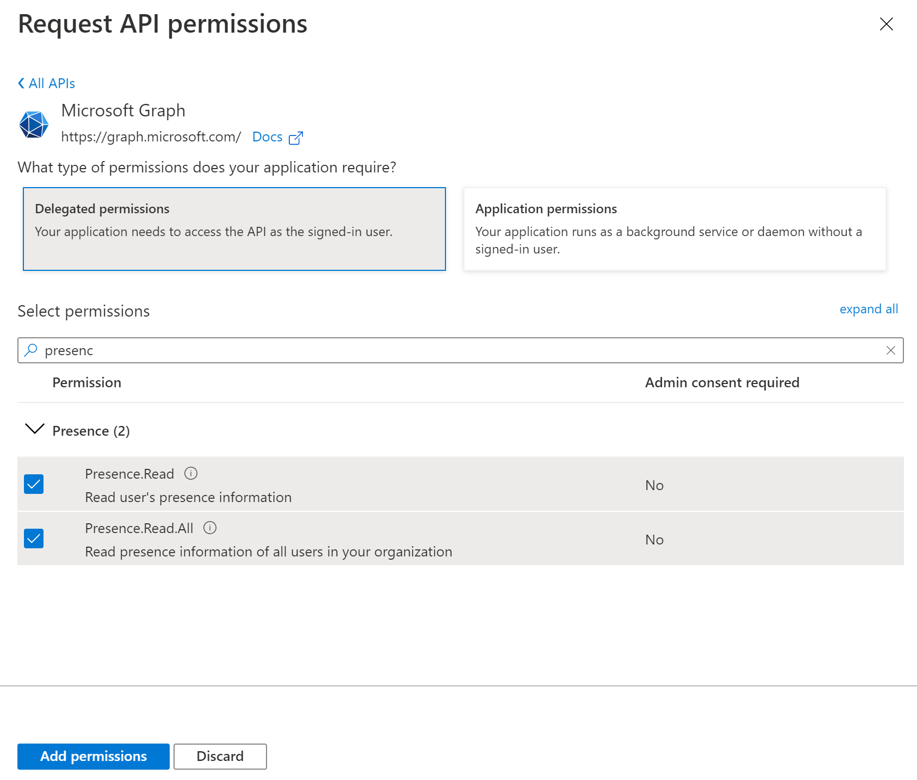917x780 pixels.
Task: Focus the permissions search field
Action: [460, 350]
